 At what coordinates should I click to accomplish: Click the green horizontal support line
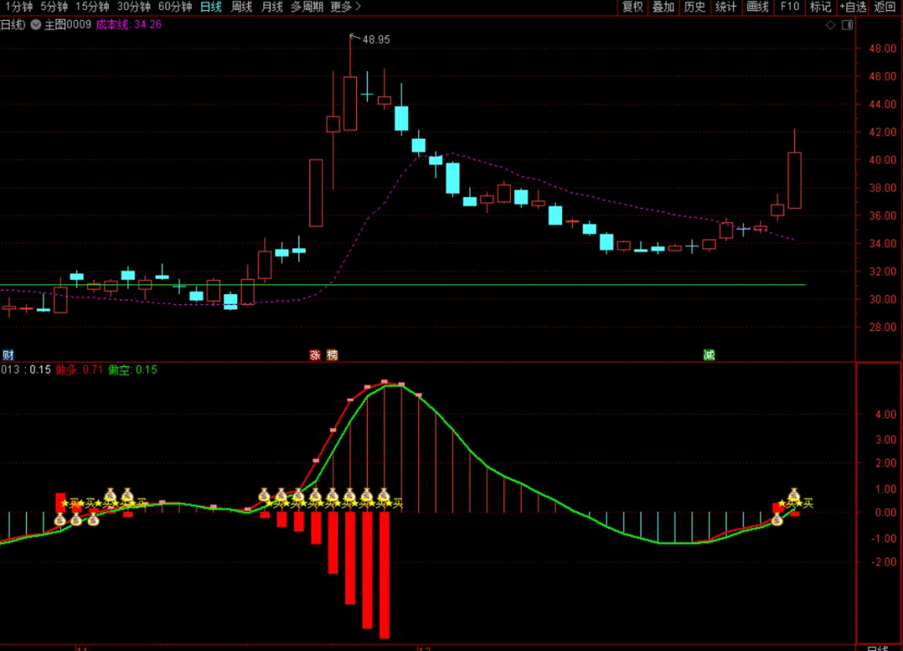pyautogui.click(x=403, y=285)
